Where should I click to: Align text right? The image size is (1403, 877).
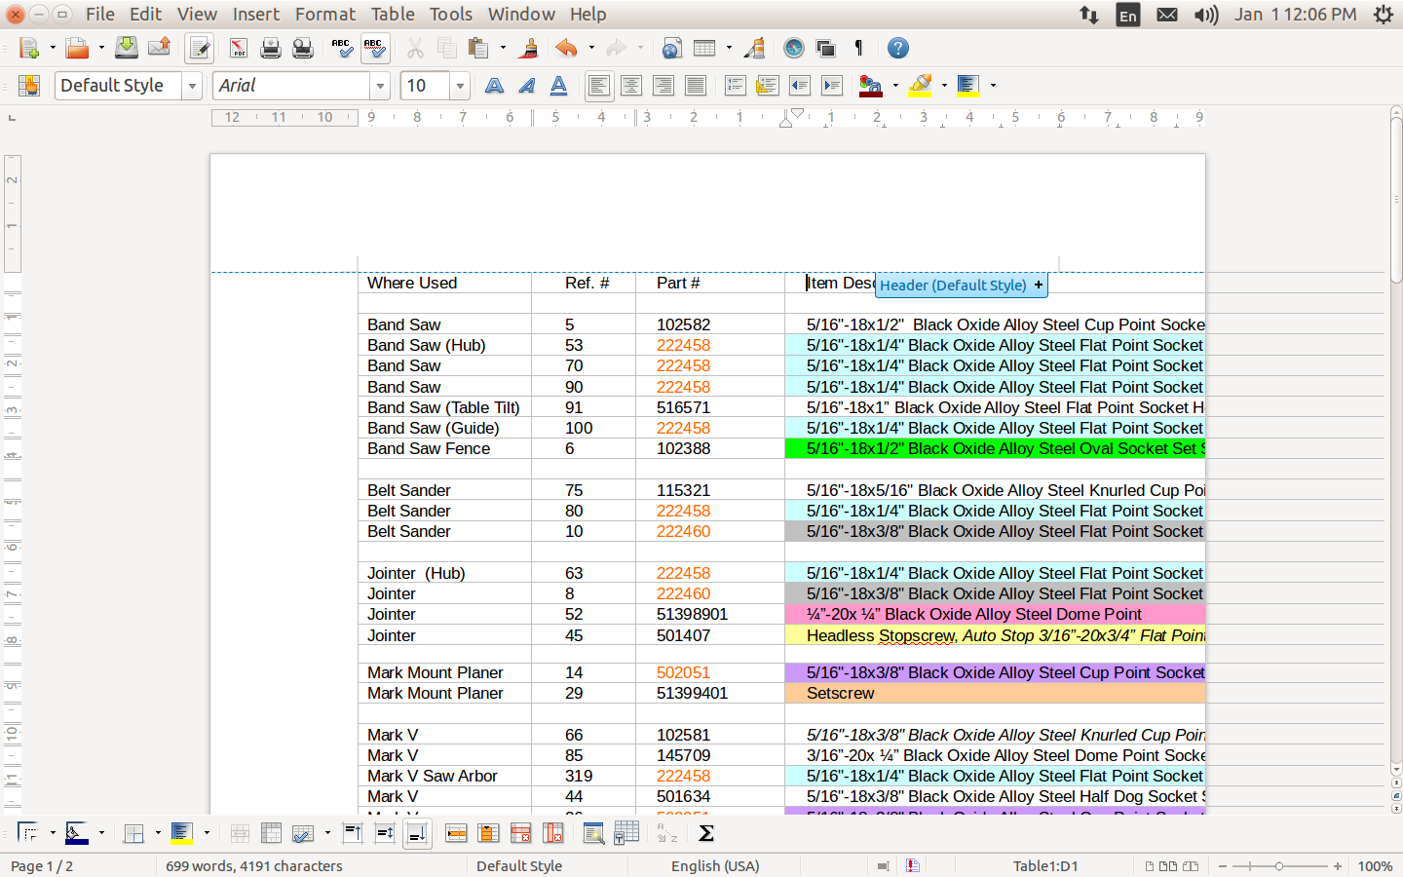664,86
